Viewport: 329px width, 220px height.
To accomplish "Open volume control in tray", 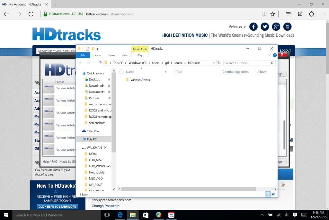I will (x=287, y=215).
